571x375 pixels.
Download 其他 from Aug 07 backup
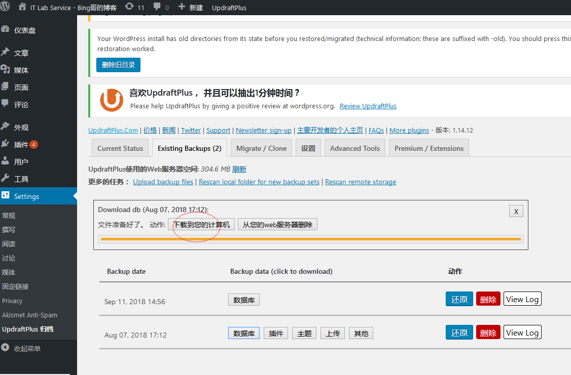tap(361, 333)
